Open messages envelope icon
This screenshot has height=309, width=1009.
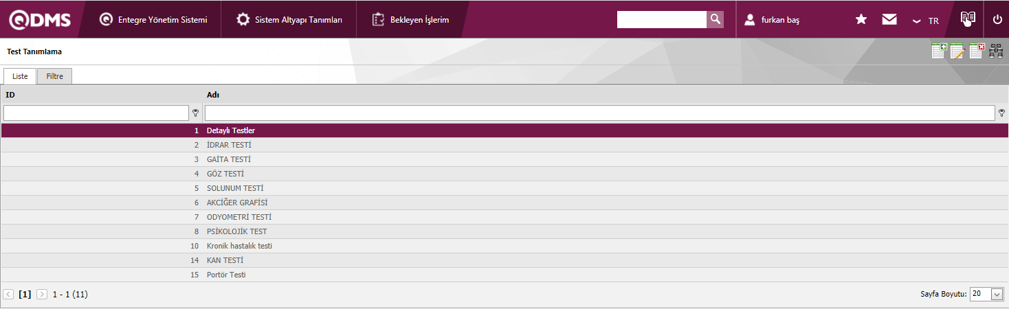(889, 20)
